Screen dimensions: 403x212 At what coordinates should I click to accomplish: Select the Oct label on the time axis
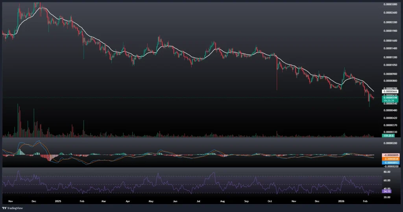click(x=270, y=201)
